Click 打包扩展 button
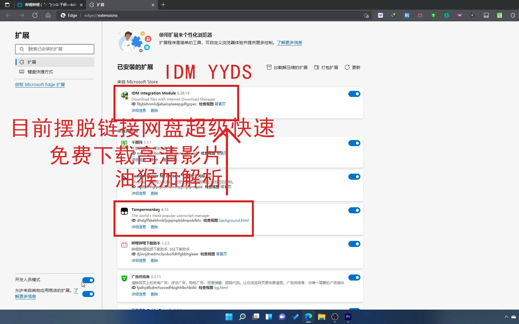519x324 pixels. click(326, 67)
